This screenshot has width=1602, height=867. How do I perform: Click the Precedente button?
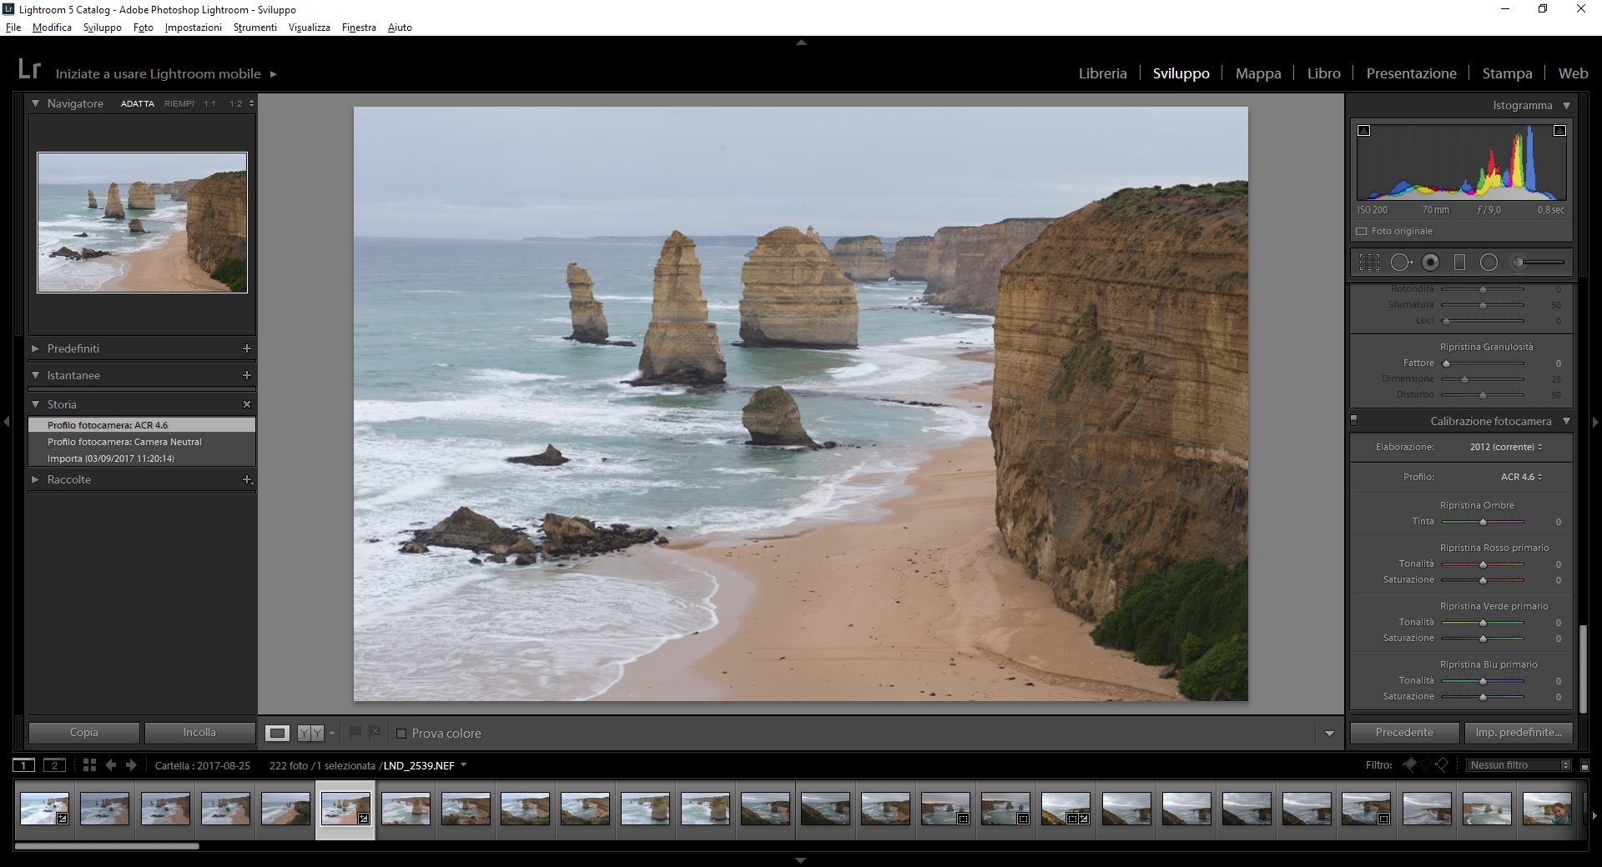[1404, 733]
